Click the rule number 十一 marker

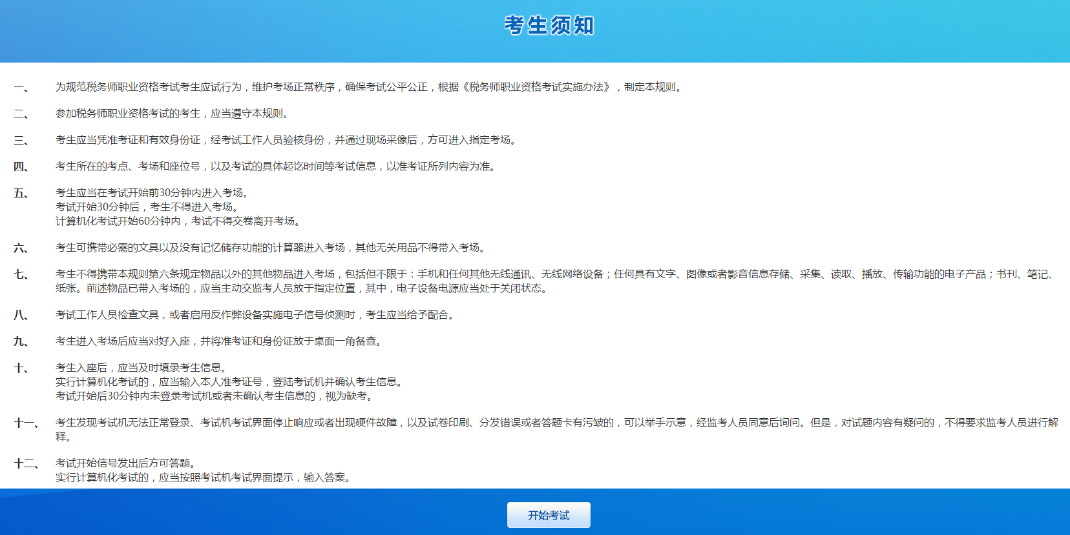(26, 423)
